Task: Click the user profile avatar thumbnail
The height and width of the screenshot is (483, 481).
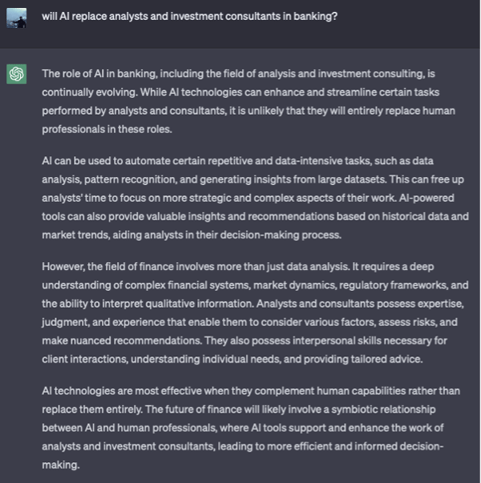Action: 16,18
